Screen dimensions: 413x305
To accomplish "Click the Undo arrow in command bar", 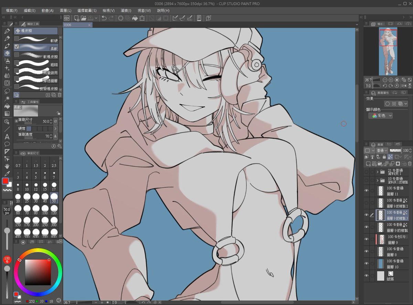I will 104,18.
